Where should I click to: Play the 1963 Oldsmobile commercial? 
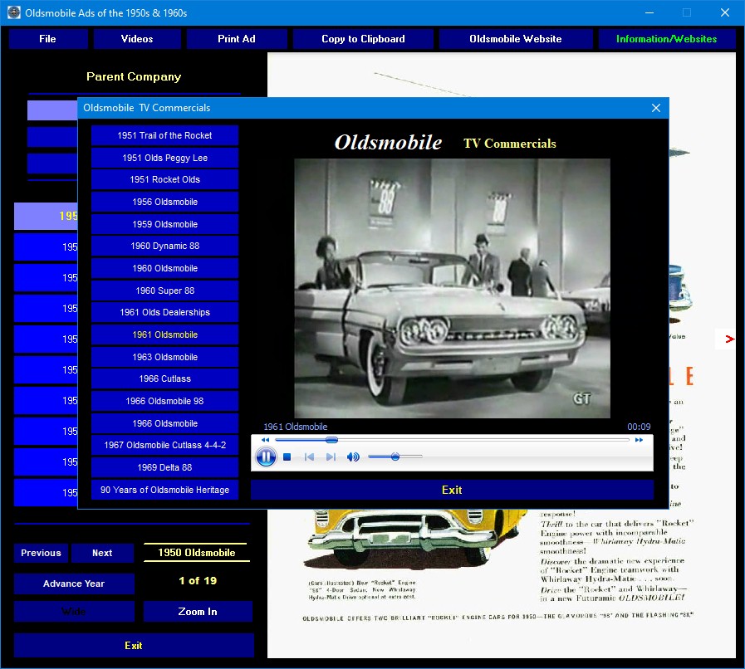(165, 357)
